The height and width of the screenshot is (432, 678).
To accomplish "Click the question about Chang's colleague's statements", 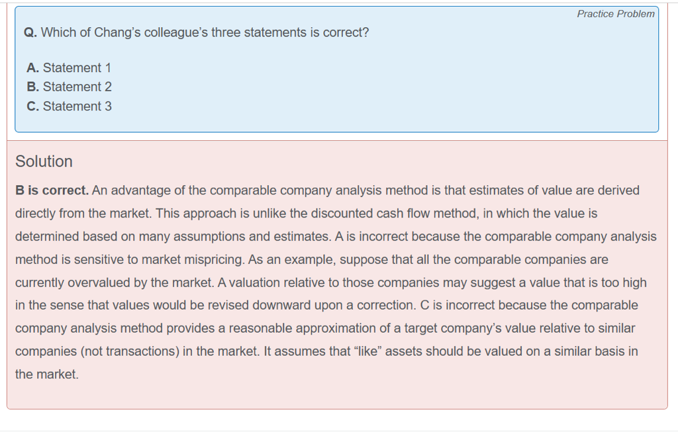I will 205,32.
